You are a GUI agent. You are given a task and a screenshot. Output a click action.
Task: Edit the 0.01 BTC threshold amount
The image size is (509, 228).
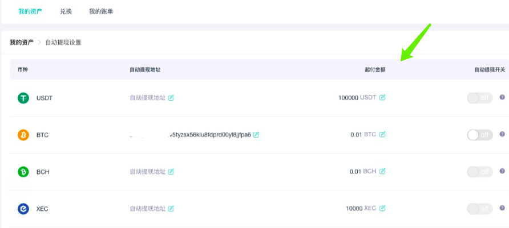(382, 134)
